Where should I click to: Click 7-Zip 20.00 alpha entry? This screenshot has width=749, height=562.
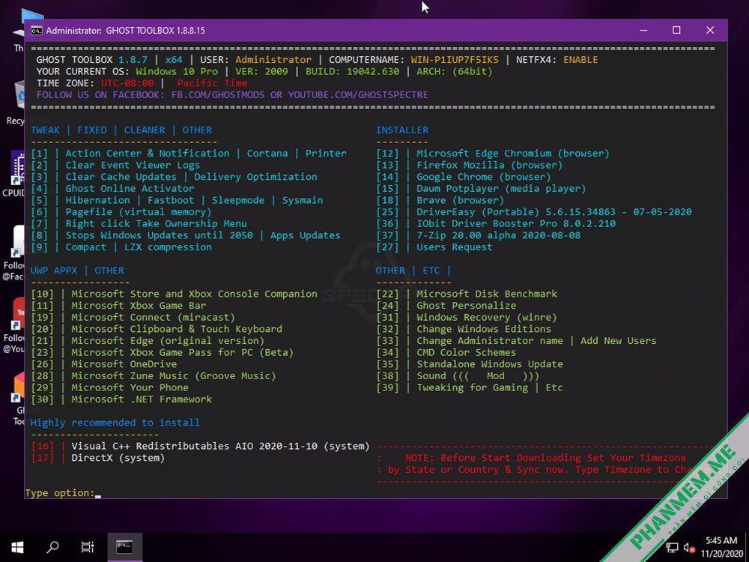(x=479, y=235)
